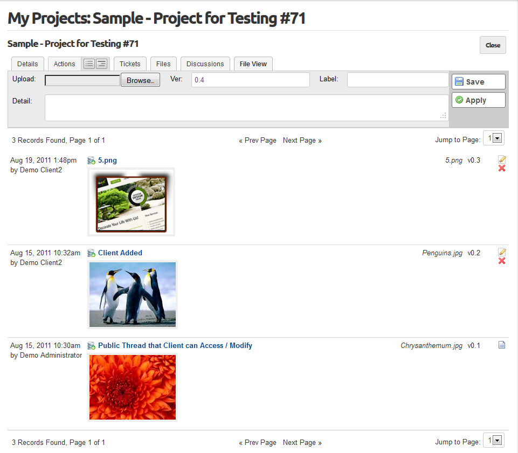Image resolution: width=518 pixels, height=453 pixels.
Task: Edit the Penguins.jpg file entry
Action: [502, 252]
